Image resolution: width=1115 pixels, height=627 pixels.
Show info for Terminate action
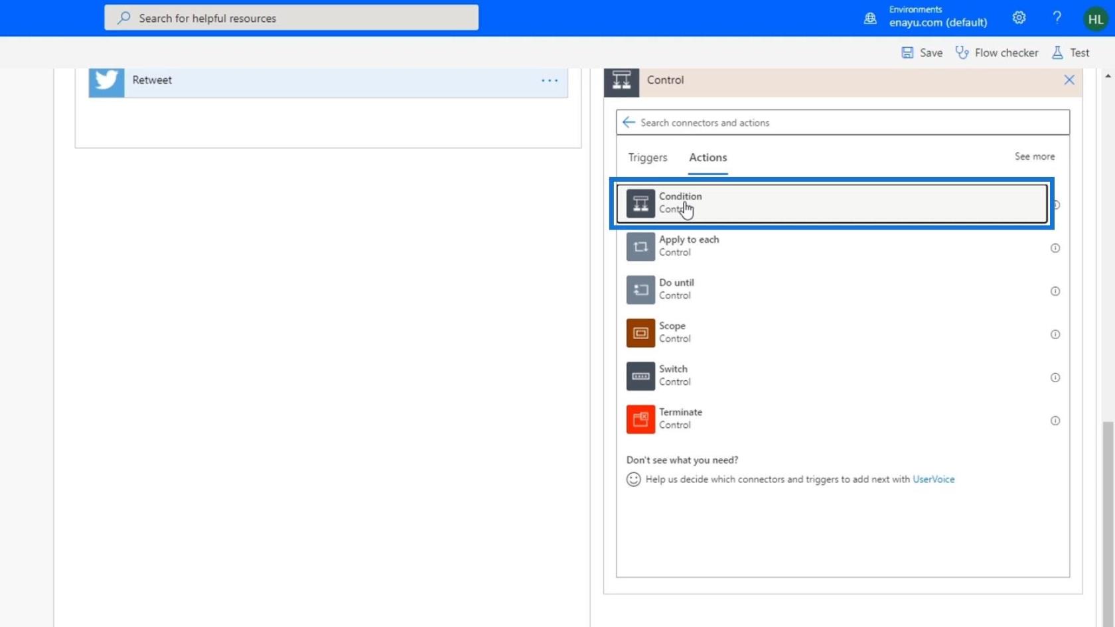click(1055, 421)
